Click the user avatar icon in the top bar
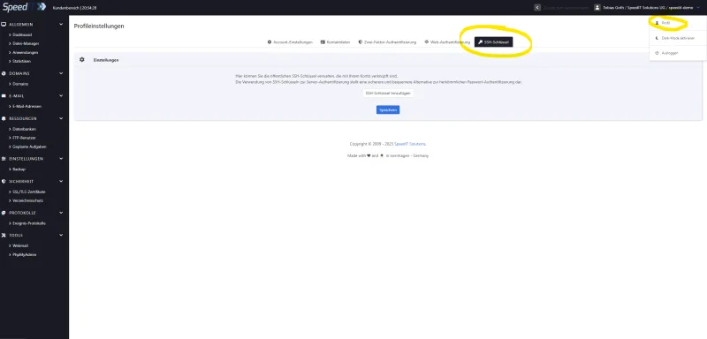The image size is (707, 339). (x=597, y=7)
